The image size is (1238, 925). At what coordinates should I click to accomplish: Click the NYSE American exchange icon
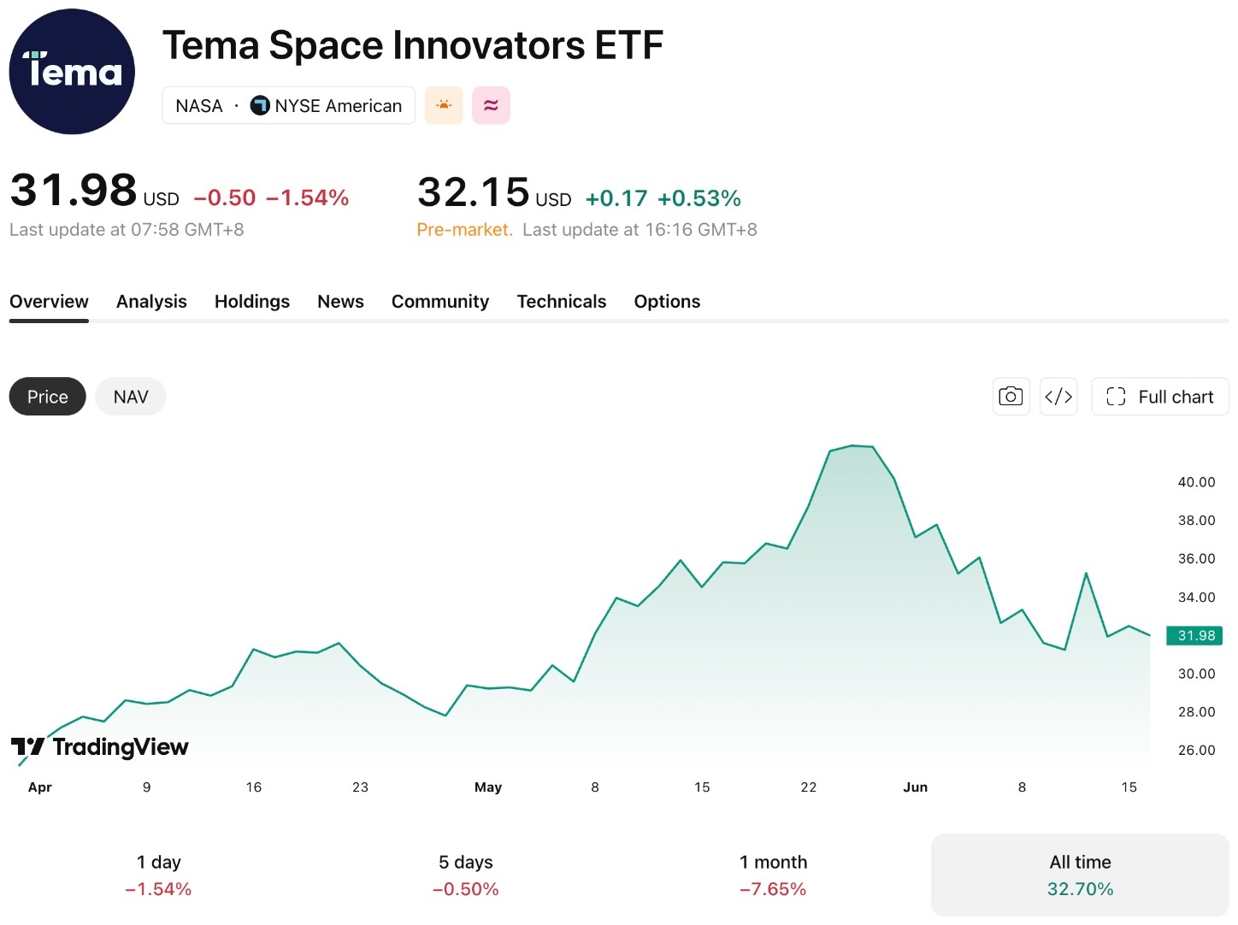click(x=260, y=105)
